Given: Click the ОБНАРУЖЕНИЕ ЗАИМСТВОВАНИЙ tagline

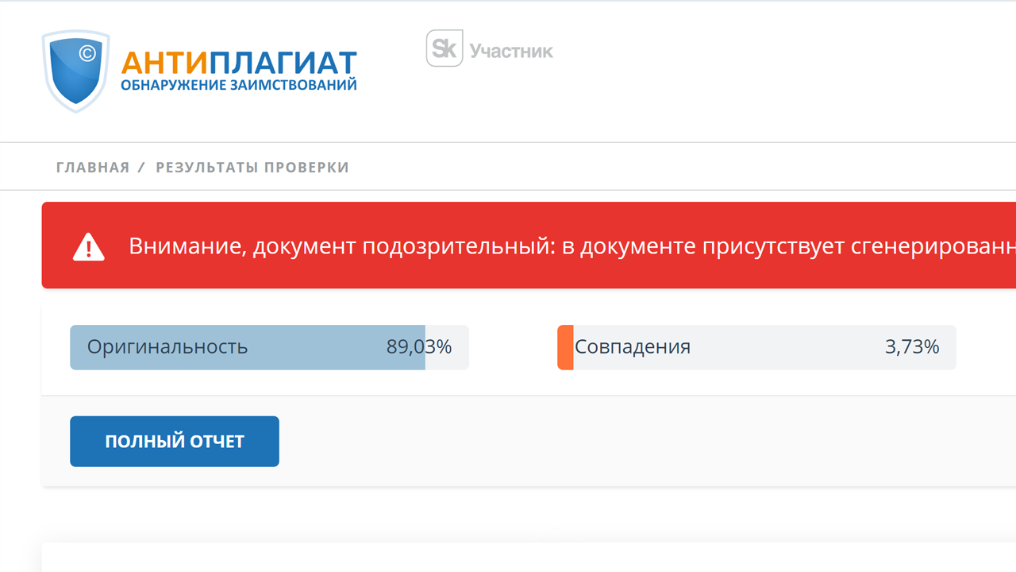Looking at the screenshot, I should (238, 85).
